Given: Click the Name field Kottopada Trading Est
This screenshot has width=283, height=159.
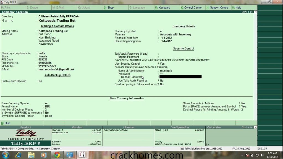Looking at the screenshot, I should point(57,20).
